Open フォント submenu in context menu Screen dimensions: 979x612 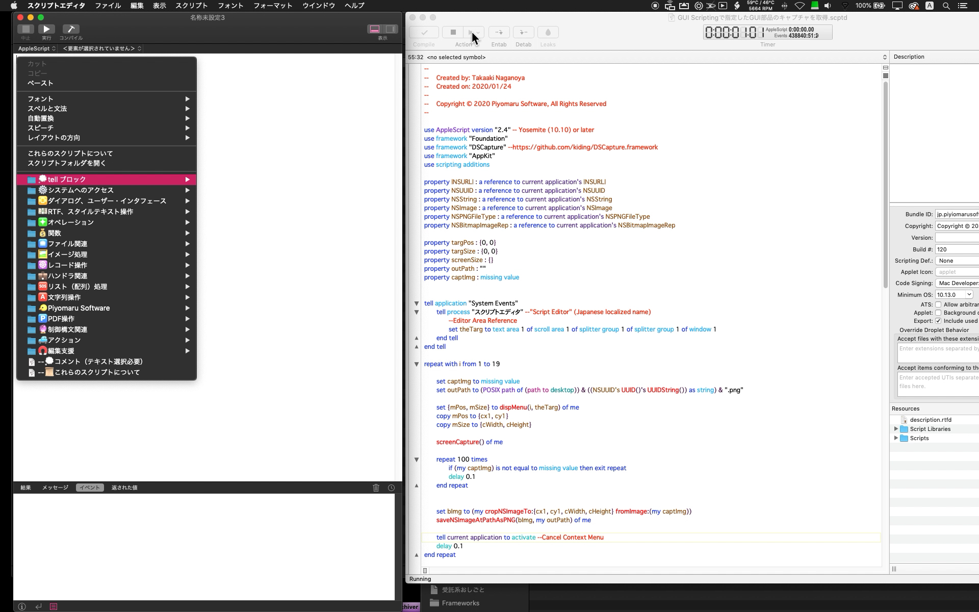coord(107,99)
